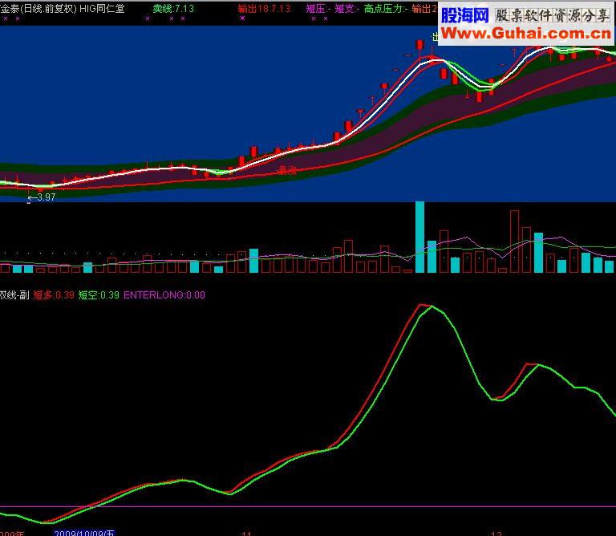616x536 pixels.
Task: Click the red 暴涨 signal label on chart
Action: (287, 171)
